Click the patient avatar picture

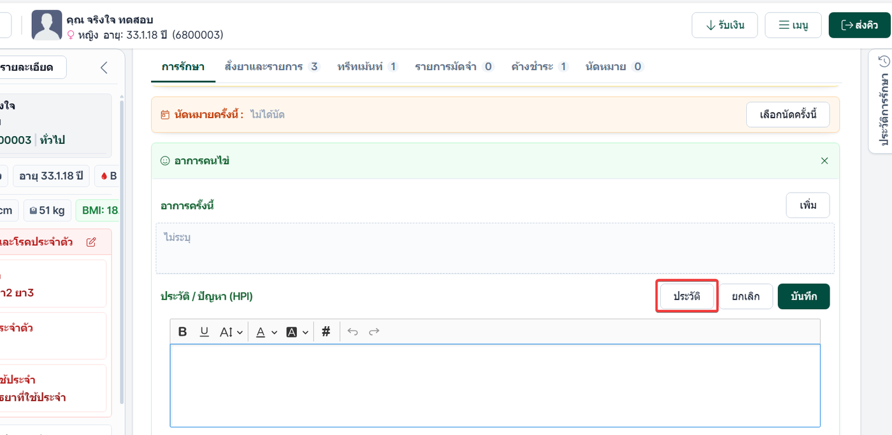point(47,25)
